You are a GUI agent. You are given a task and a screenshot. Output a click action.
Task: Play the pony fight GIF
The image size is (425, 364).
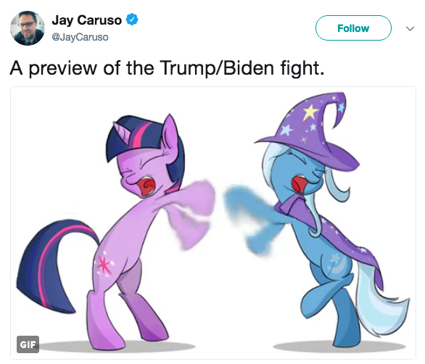[213, 223]
